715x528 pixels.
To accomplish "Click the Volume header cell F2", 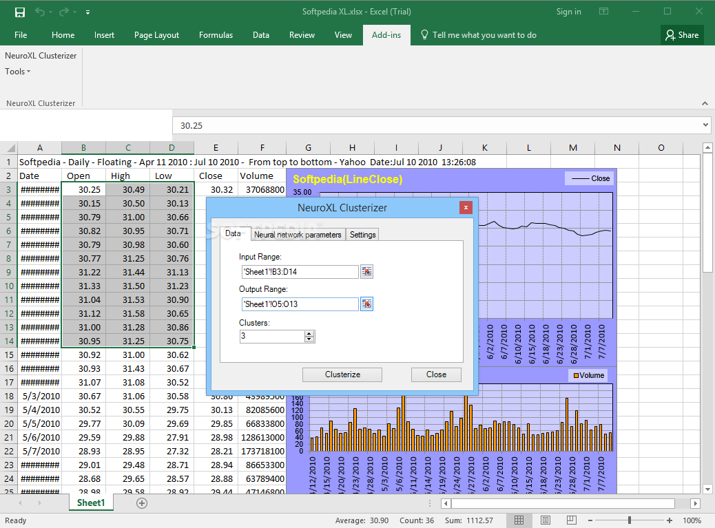I will 262,176.
